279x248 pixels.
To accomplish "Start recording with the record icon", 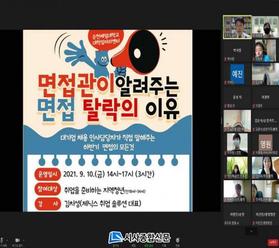I will point(163,240).
